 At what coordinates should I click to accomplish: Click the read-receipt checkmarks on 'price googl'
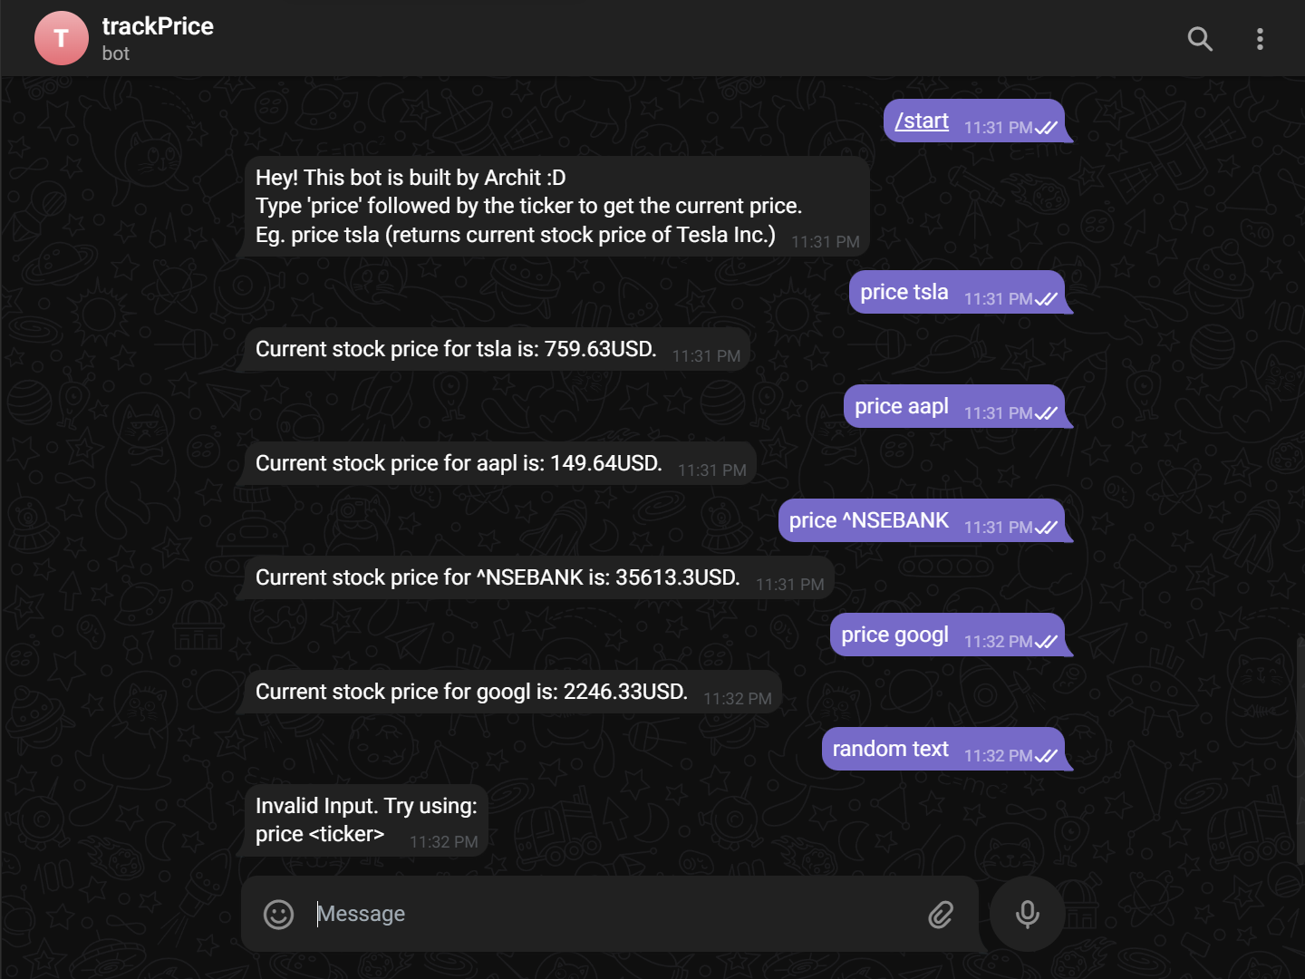(x=1046, y=642)
